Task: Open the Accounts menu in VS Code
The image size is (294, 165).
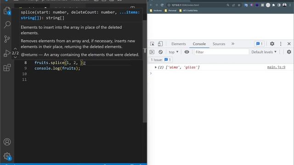Action: click(x=7, y=142)
